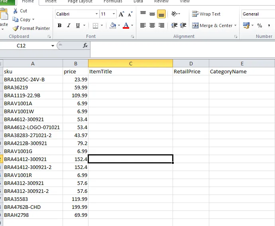The image size is (275, 226).
Task: Apply percent style
Action: pyautogui.click(x=259, y=26)
